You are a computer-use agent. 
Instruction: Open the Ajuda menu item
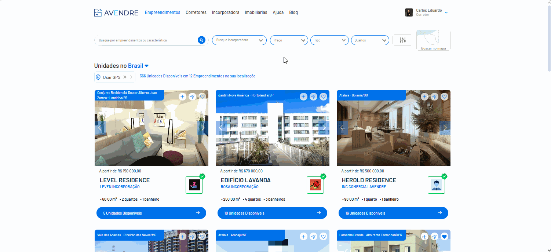click(x=278, y=12)
